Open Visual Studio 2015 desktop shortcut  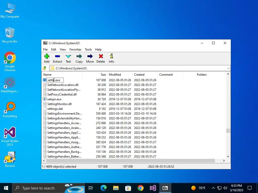[10, 136]
